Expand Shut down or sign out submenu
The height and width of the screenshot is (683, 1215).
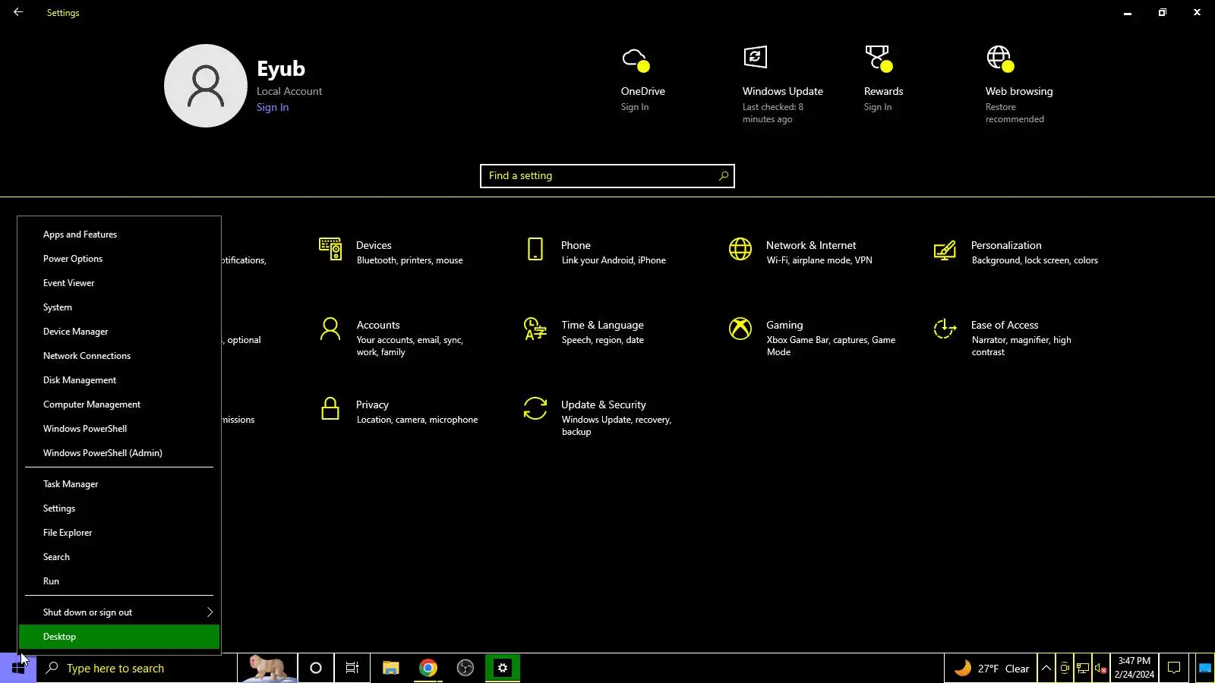[x=119, y=612]
